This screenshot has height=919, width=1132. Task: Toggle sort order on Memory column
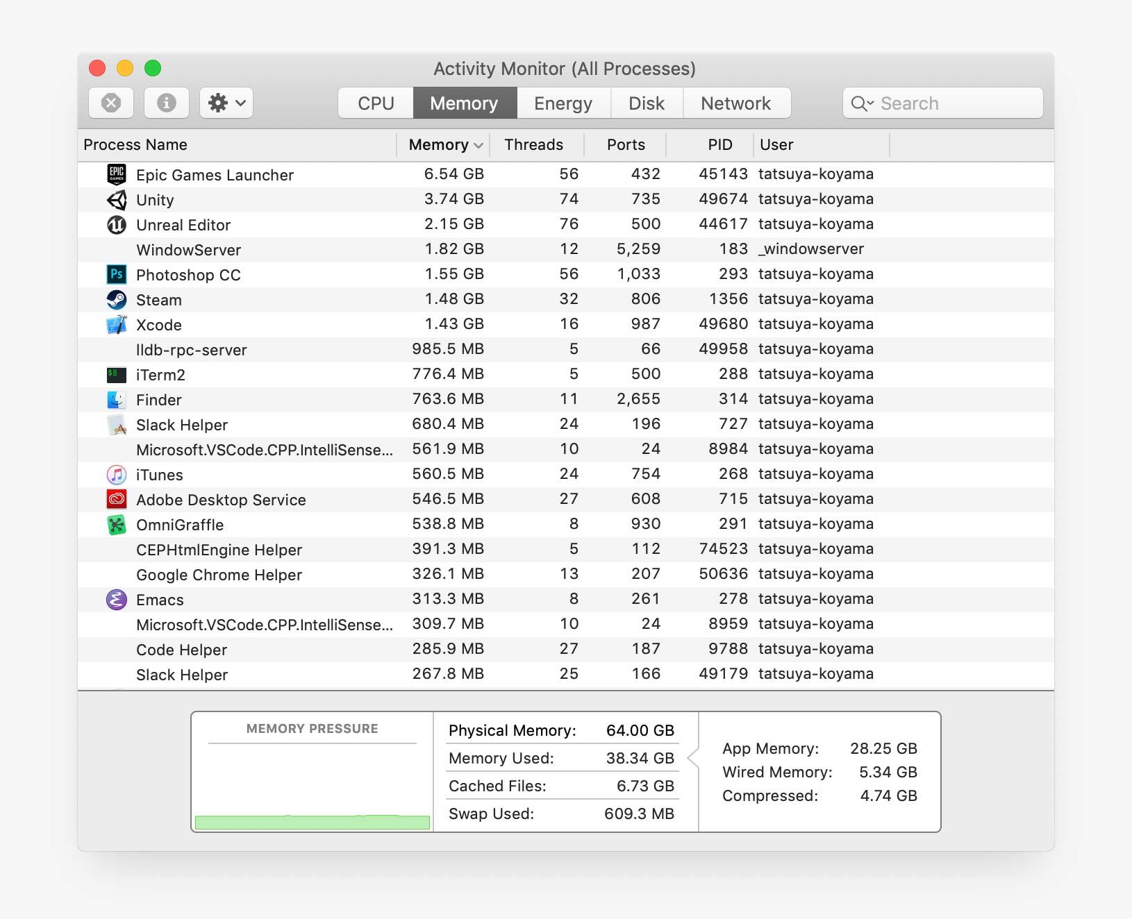point(444,144)
